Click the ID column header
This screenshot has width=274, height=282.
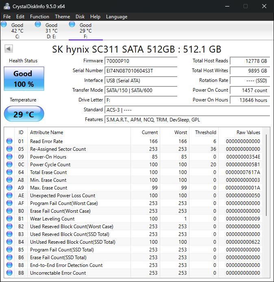coord(21,132)
